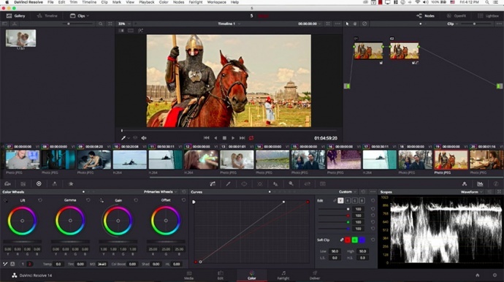Toggle the Gallery panel button
This screenshot has width=504, height=282.
[15, 16]
